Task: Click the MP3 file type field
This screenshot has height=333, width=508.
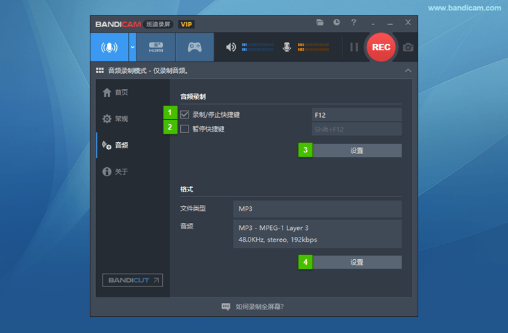Action: point(317,209)
